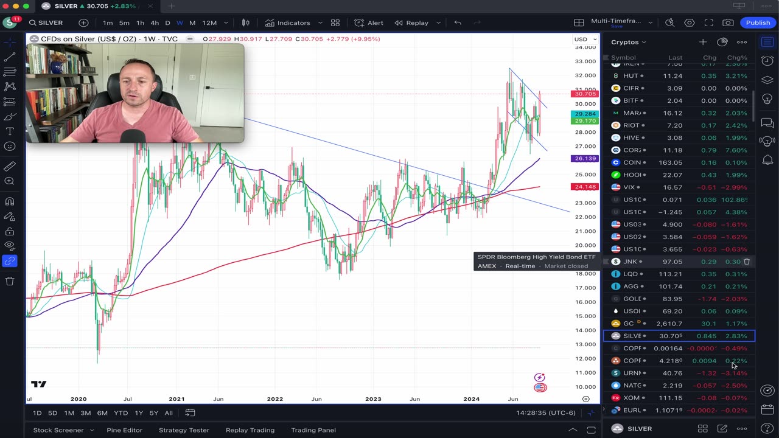This screenshot has height=438, width=779.
Task: Select the ruler measure tool
Action: (x=10, y=166)
